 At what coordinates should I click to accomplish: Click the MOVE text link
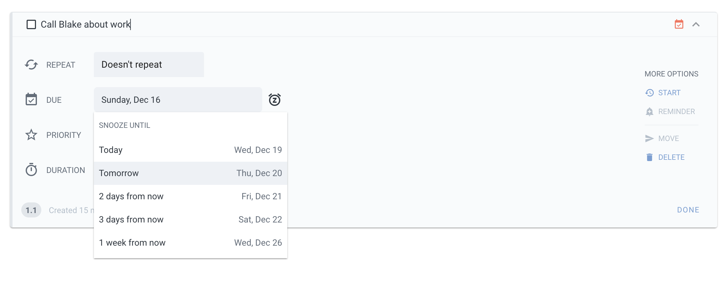tap(668, 138)
